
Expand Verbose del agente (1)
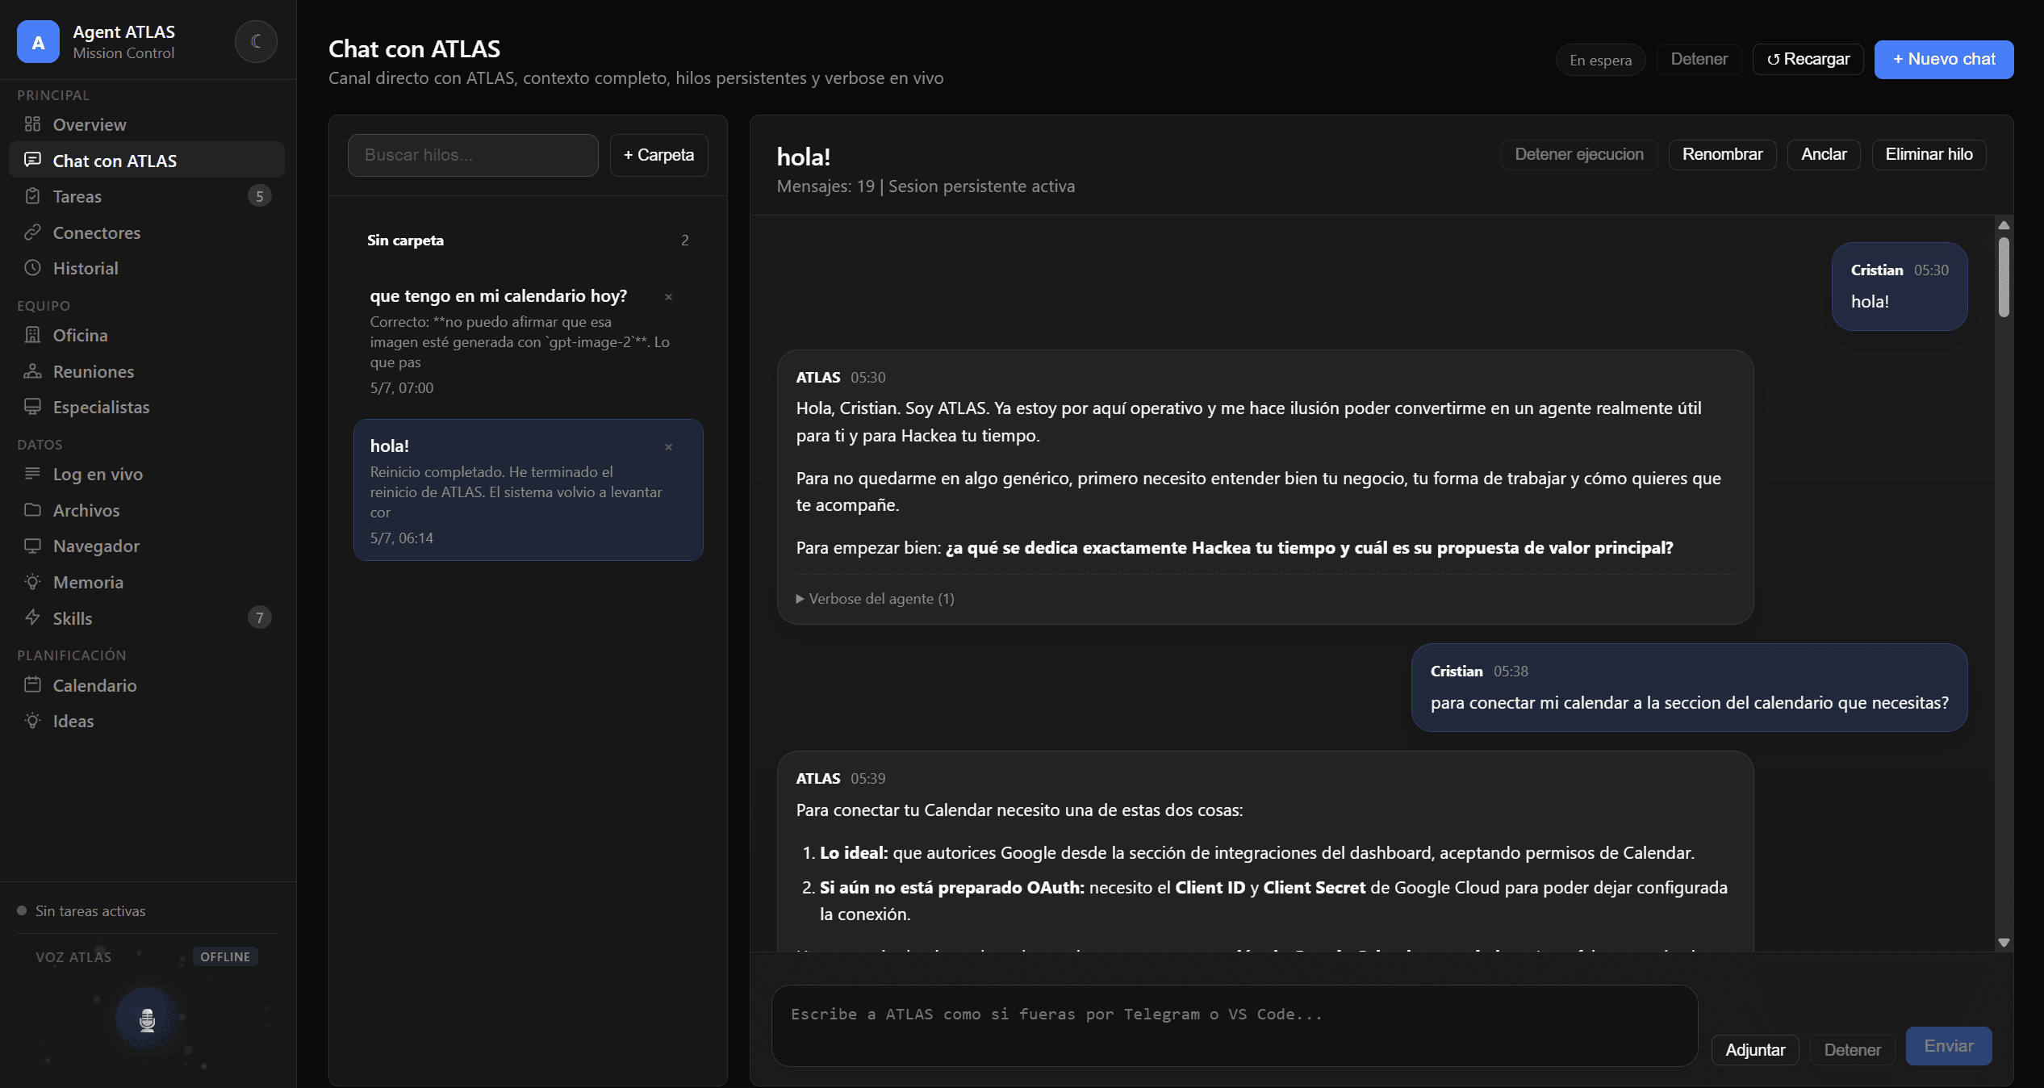point(875,599)
